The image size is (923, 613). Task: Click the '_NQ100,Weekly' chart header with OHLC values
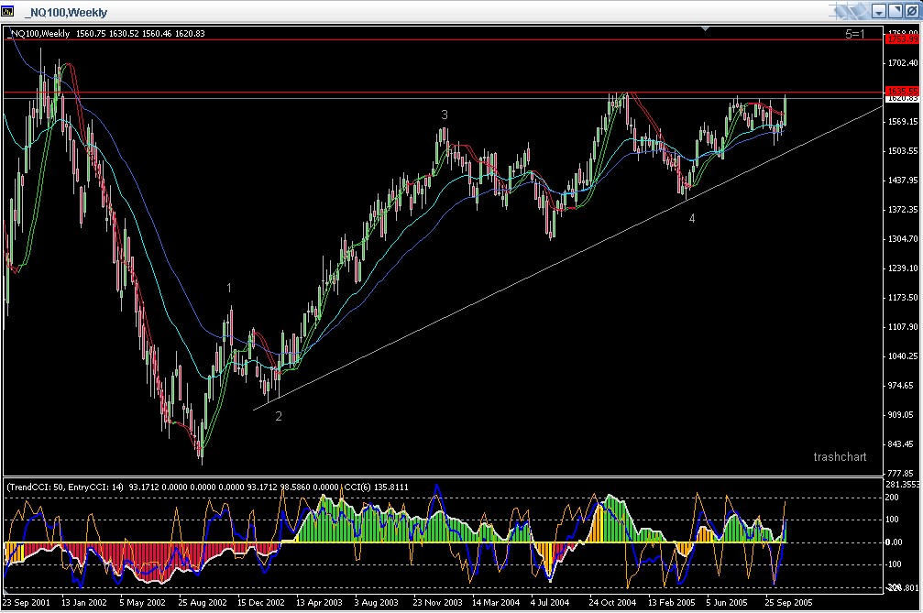point(107,34)
